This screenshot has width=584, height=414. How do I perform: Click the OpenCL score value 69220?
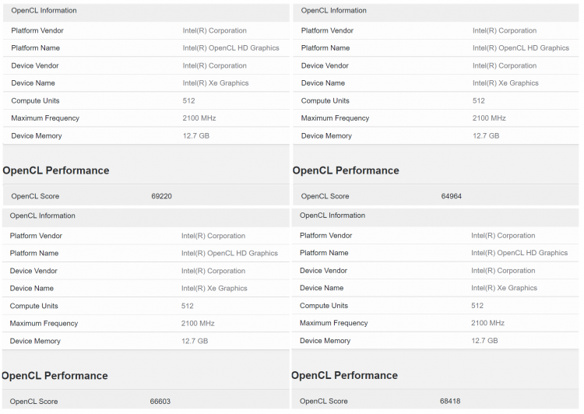tap(161, 196)
